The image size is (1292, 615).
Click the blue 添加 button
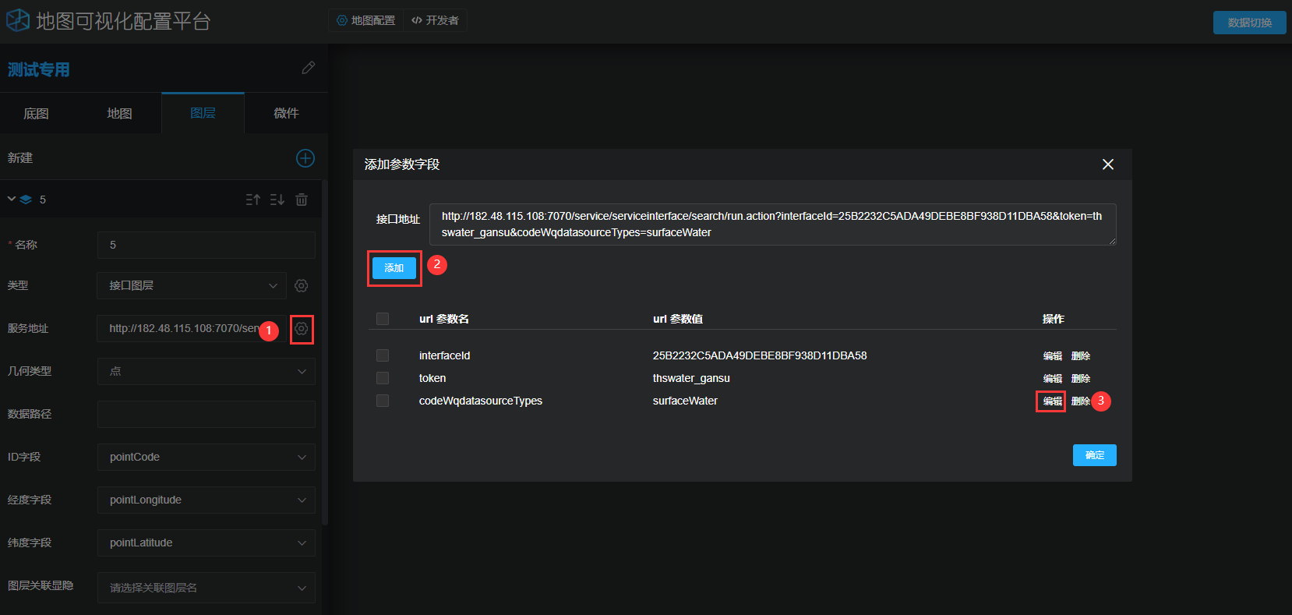click(x=394, y=268)
